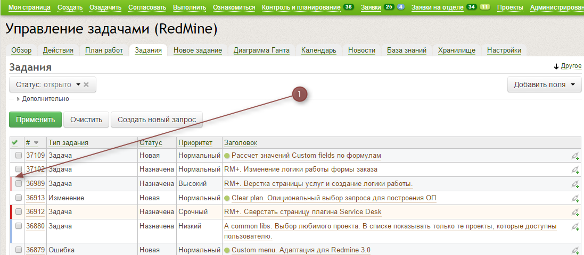
Task: Check the box for task 36879
Action: (19, 250)
